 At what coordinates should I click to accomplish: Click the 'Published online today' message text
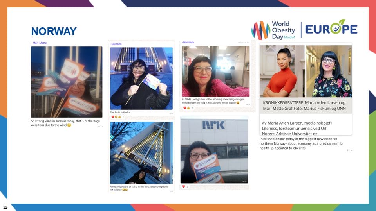coord(302,143)
